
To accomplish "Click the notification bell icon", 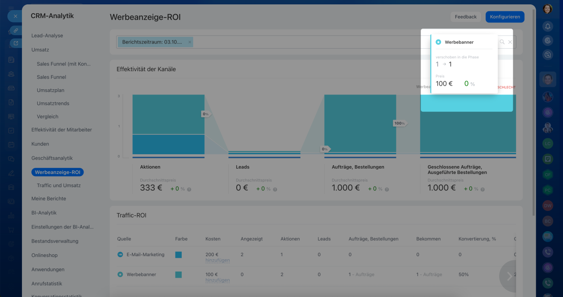I will pos(548,26).
